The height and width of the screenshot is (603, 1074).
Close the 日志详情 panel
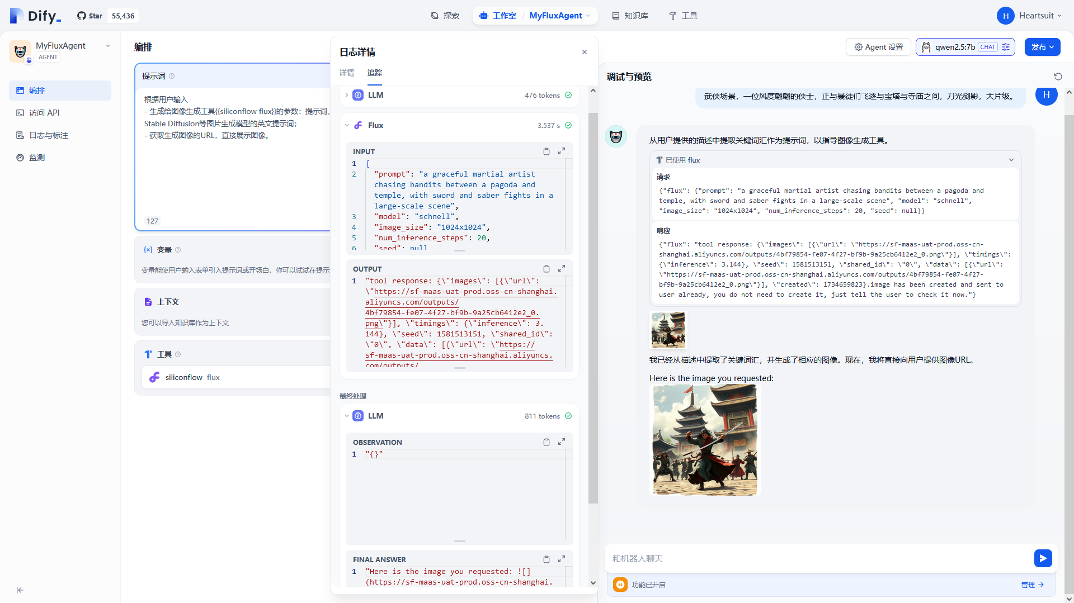coord(585,52)
